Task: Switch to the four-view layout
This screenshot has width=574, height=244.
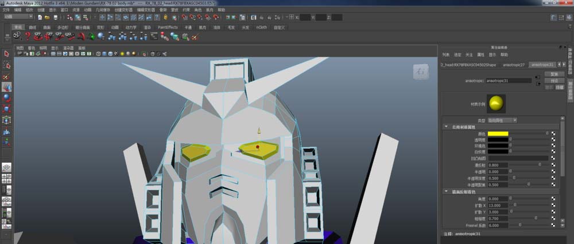Action: 6,179
